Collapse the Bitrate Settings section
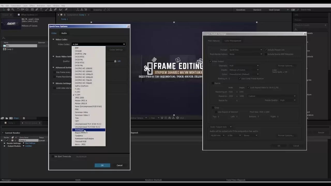 (x=54, y=83)
